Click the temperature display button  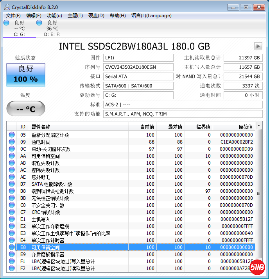[x=26, y=109]
